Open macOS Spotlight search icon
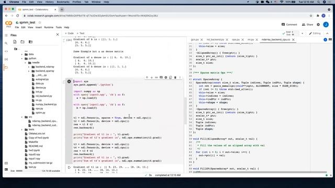 point(319,2)
